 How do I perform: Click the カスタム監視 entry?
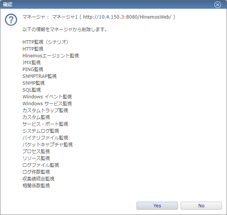coord(36,117)
